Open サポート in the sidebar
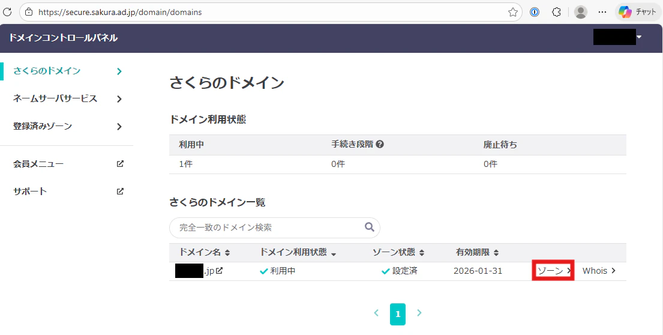The image size is (663, 335). point(30,191)
